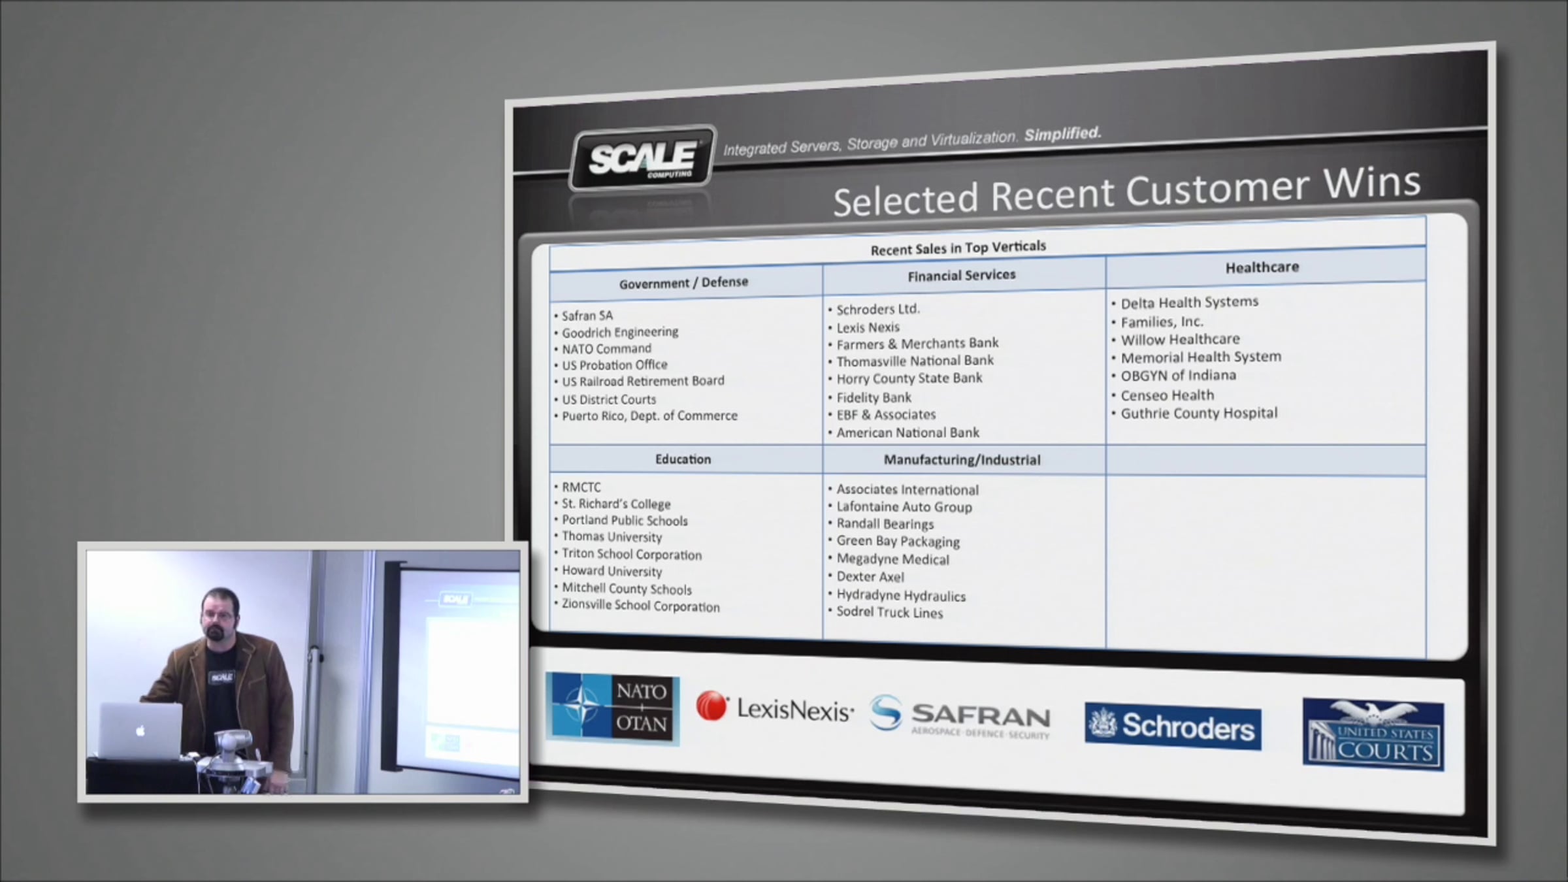Click the LexisNexis logo

pyautogui.click(x=775, y=708)
